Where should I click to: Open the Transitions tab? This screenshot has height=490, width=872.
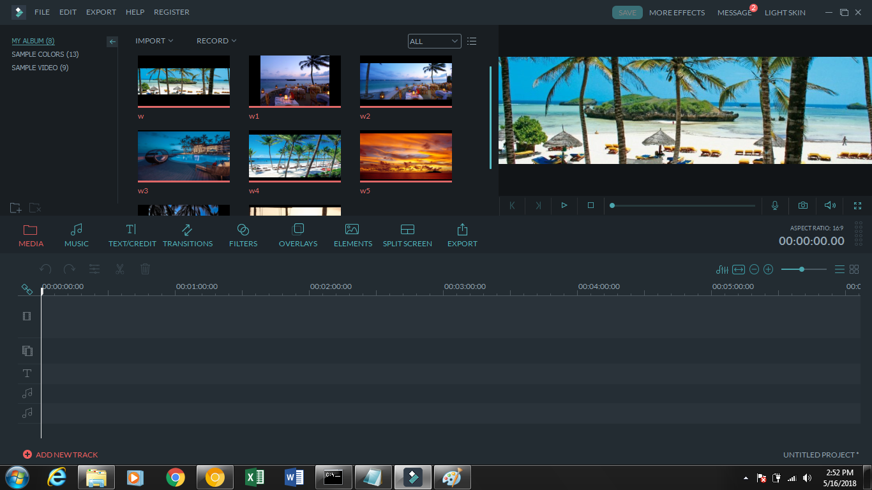click(188, 235)
